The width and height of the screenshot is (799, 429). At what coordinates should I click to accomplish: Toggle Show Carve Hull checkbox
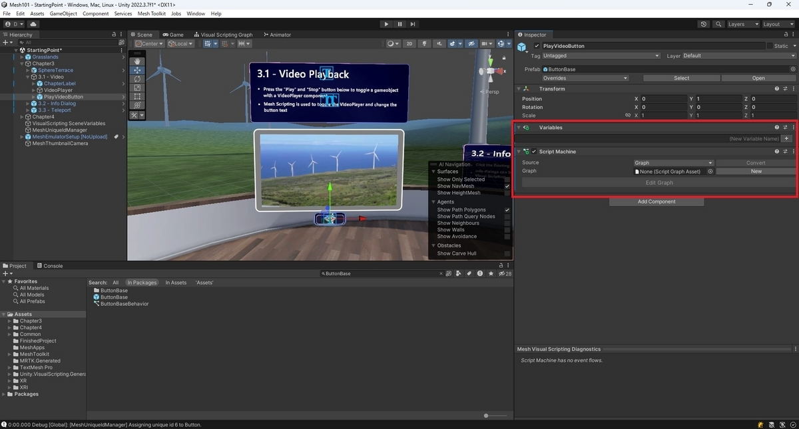(507, 253)
